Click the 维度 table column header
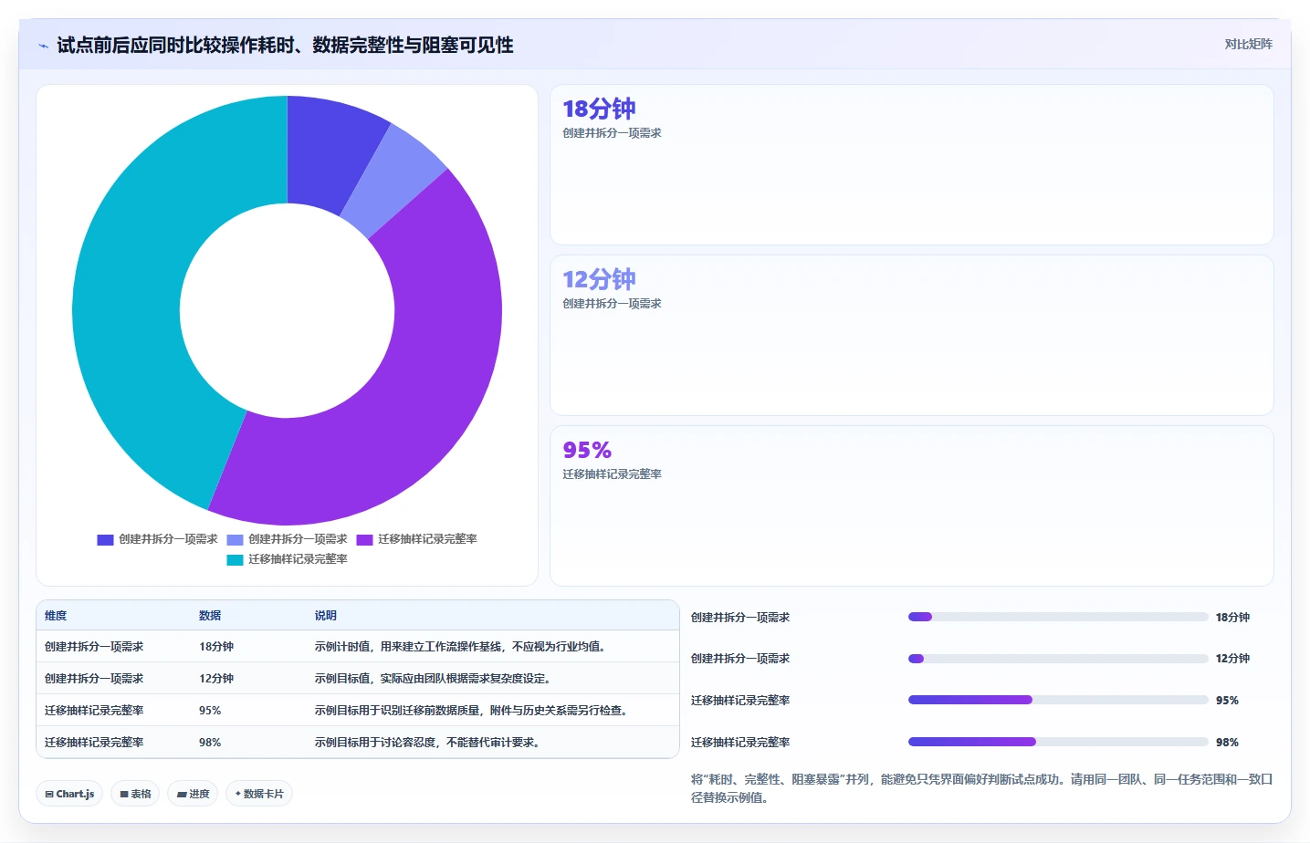Screen dimensions: 1310x843 [x=56, y=616]
